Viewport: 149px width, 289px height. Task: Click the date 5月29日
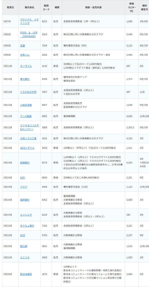pos(7,274)
